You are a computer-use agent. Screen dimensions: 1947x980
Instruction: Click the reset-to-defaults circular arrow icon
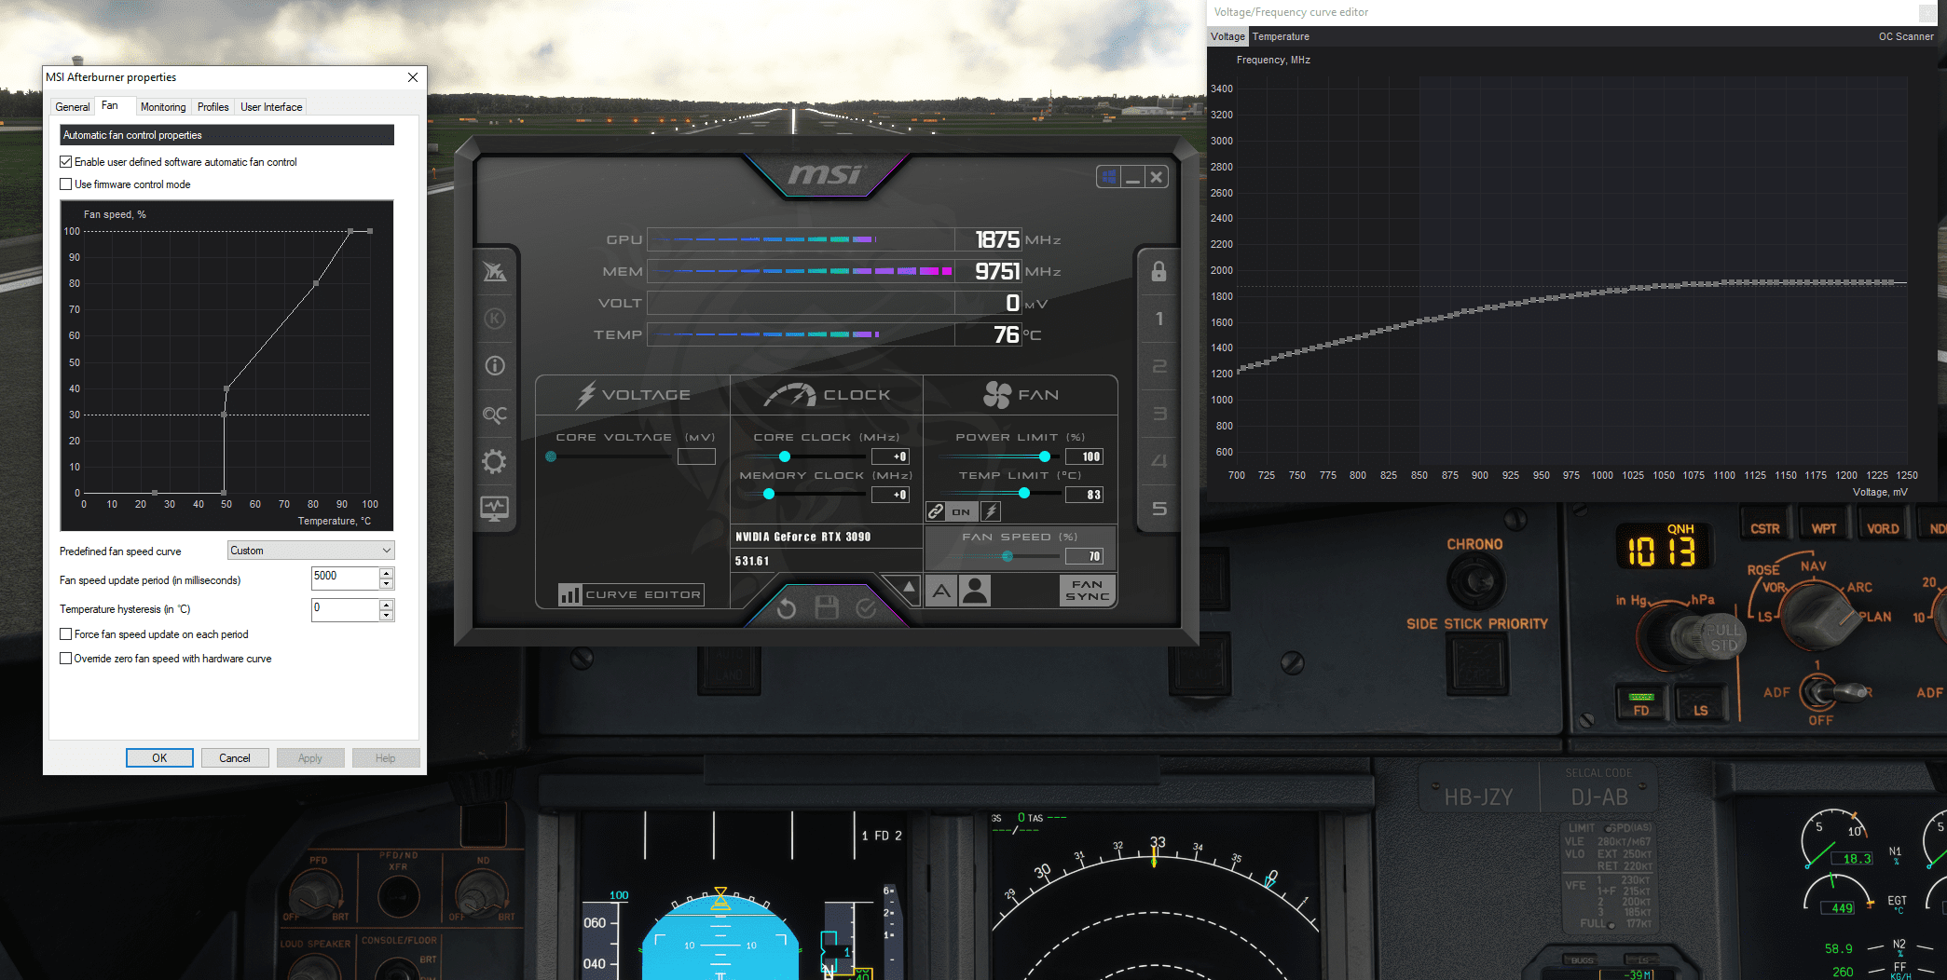[x=786, y=608]
